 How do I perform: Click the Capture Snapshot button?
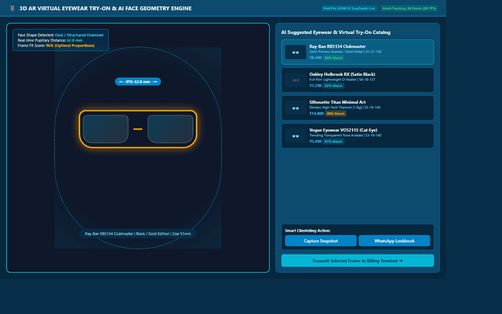(321, 241)
